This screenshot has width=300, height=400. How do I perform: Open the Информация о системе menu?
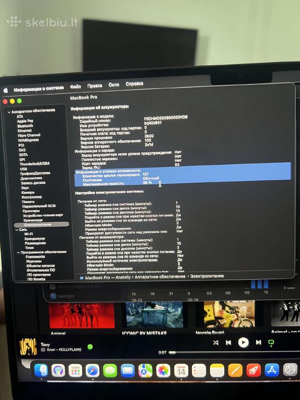click(x=39, y=89)
